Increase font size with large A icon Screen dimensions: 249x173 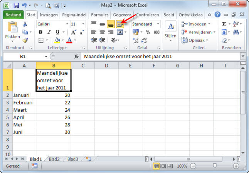[x=73, y=32]
